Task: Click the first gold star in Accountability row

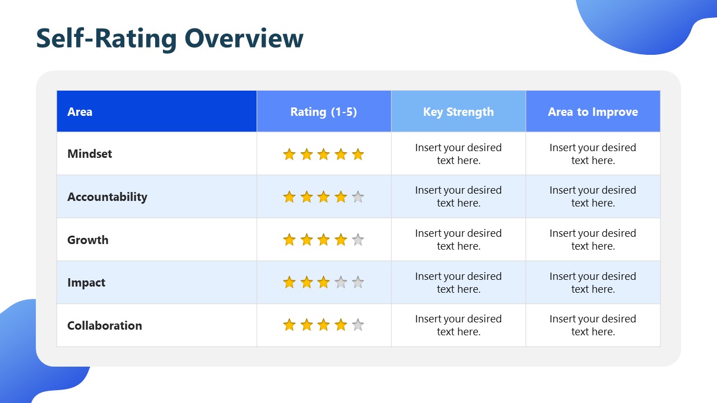Action: [x=289, y=197]
